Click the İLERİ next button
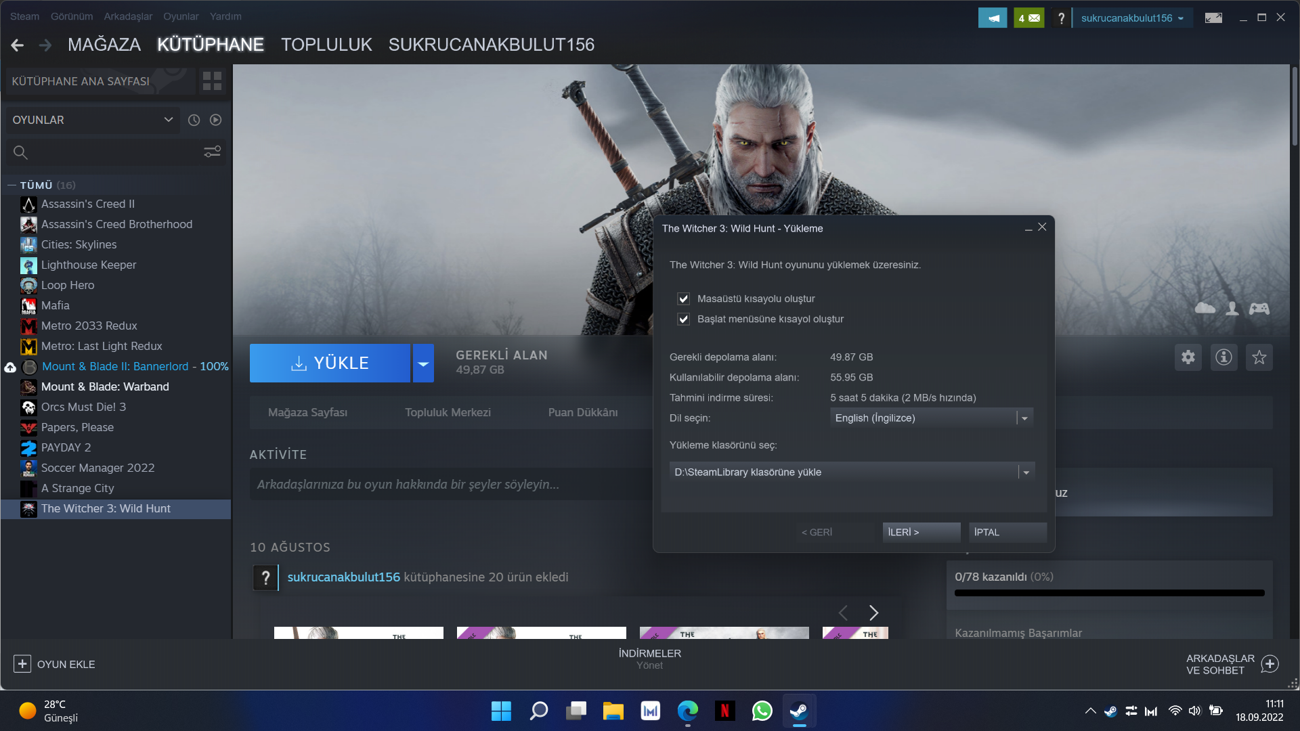Image resolution: width=1300 pixels, height=731 pixels. coord(921,532)
